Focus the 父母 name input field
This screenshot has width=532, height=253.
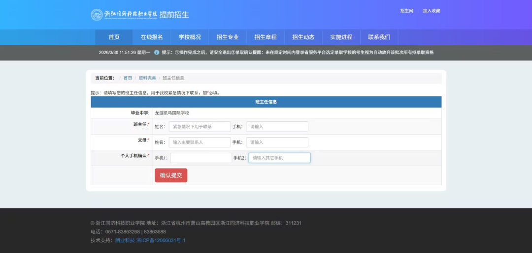[x=199, y=142]
